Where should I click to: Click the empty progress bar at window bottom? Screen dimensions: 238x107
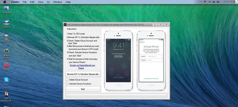pos(116,95)
